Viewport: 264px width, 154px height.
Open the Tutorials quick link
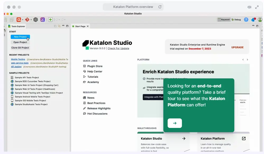click(x=91, y=77)
